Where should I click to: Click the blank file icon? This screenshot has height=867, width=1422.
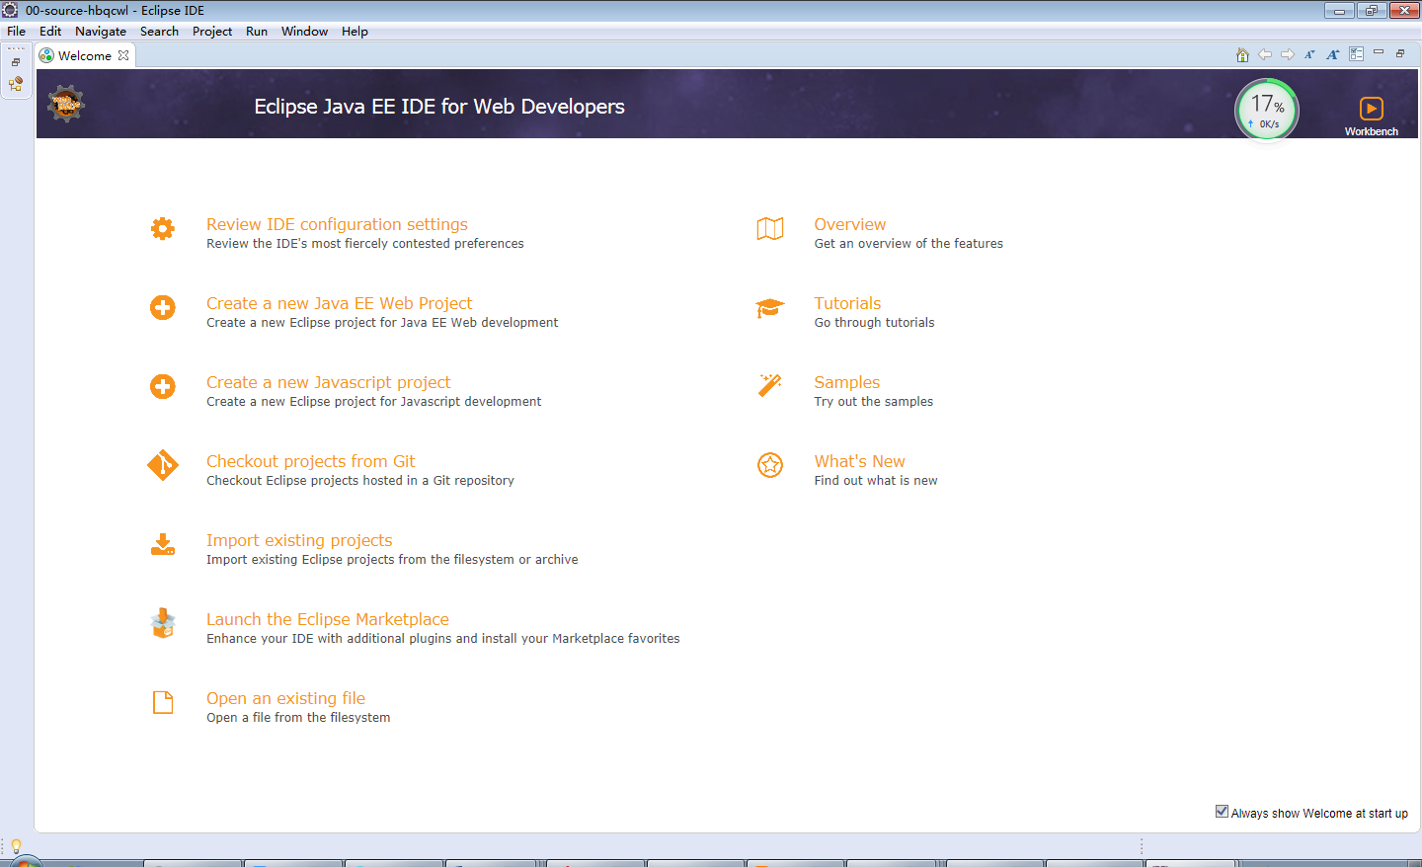point(163,702)
